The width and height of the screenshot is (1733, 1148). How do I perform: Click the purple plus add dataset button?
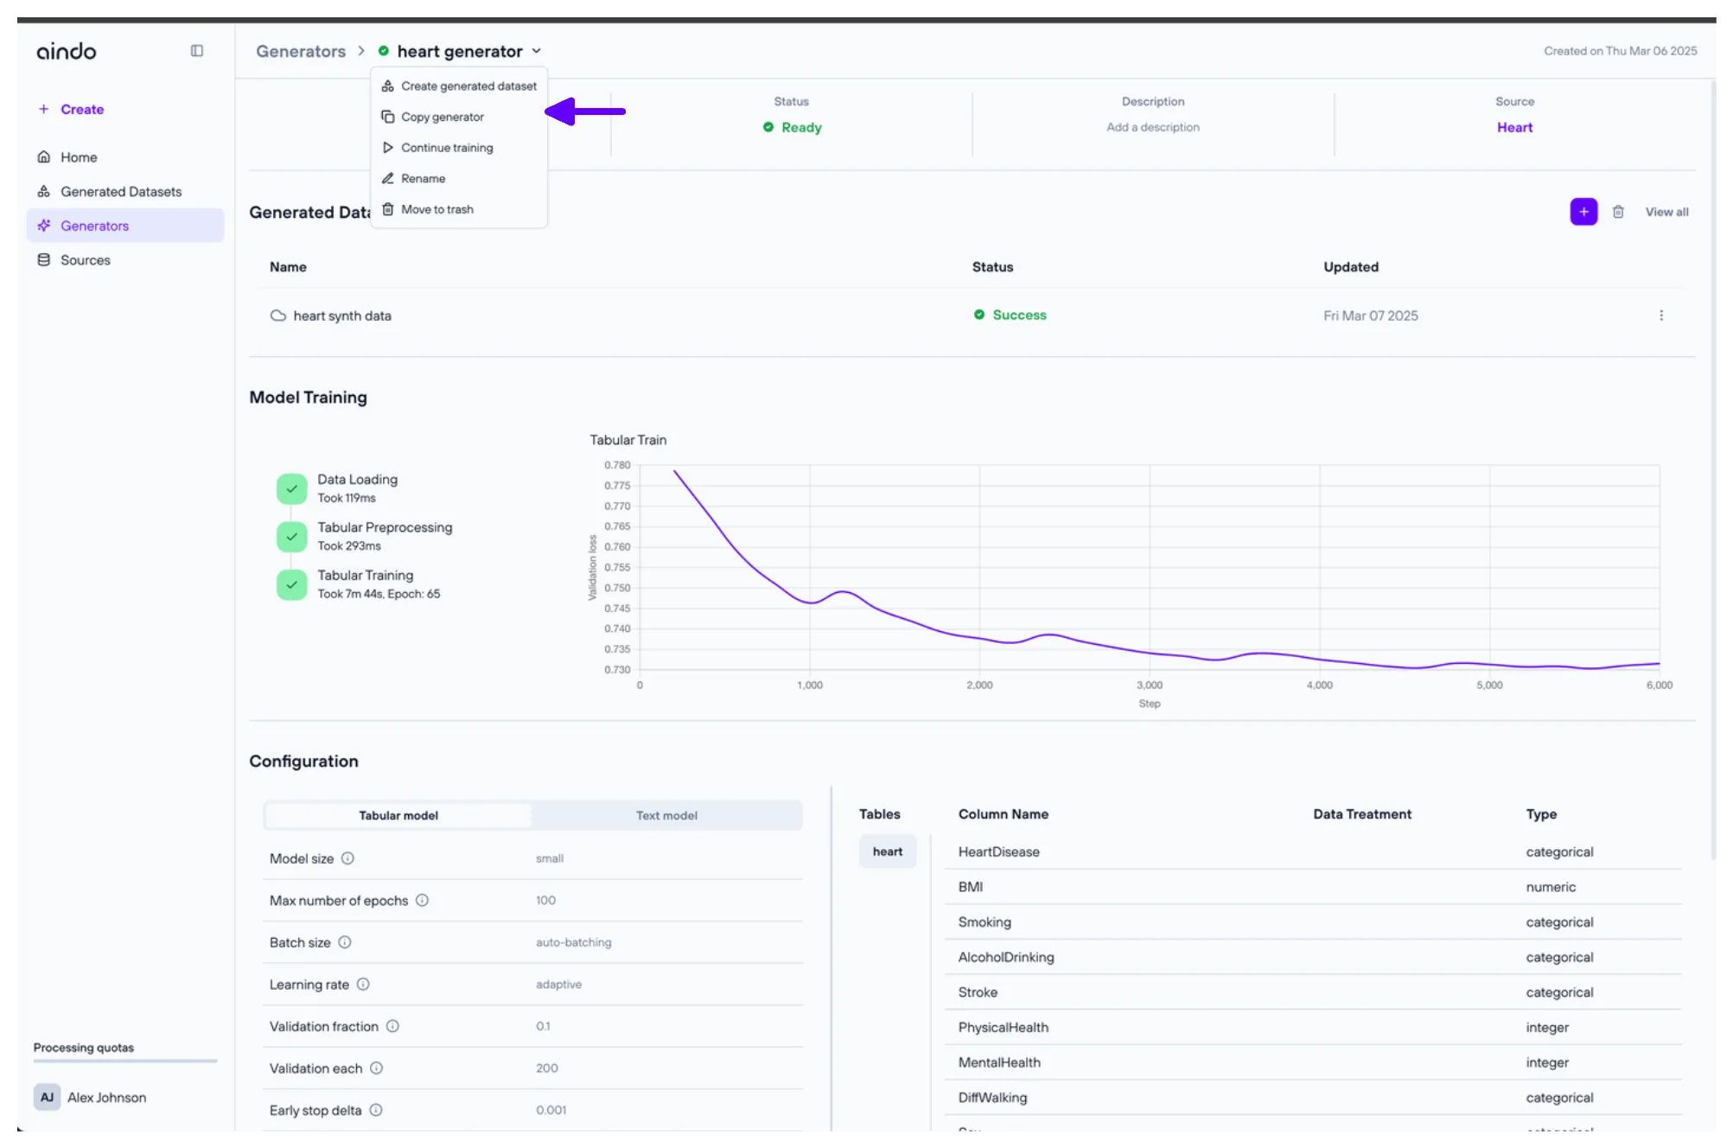1583,212
